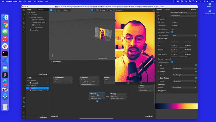This screenshot has width=216, height=122.
Task: Toggle Local coordinates button
Action: (x=102, y=10)
